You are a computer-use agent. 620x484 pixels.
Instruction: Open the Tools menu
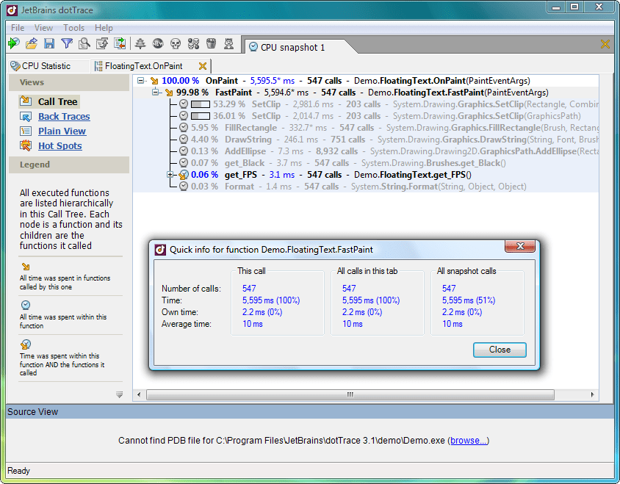point(73,28)
